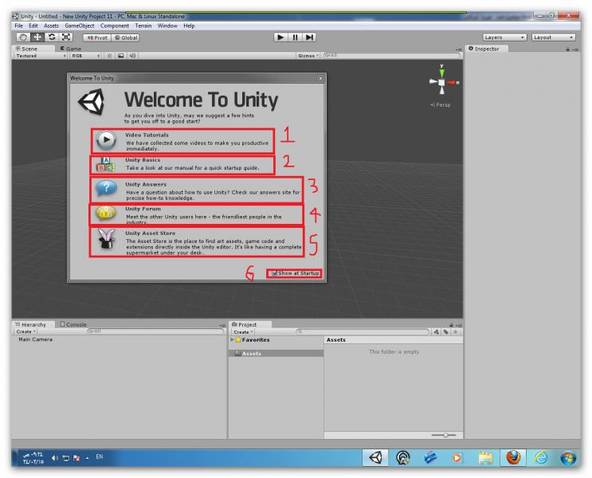Click the Unity Answers heading link

coord(146,184)
